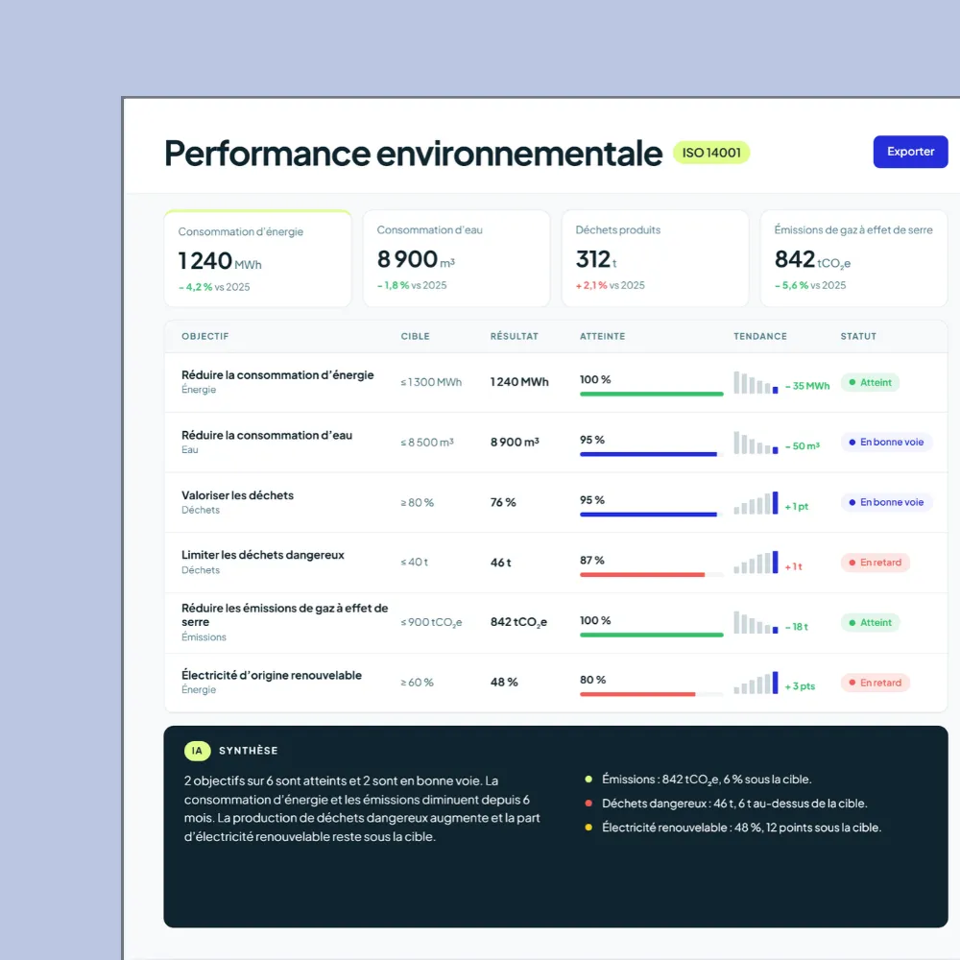Screen dimensions: 960x960
Task: Click the 100 % progress bar for energy
Action: tap(652, 394)
